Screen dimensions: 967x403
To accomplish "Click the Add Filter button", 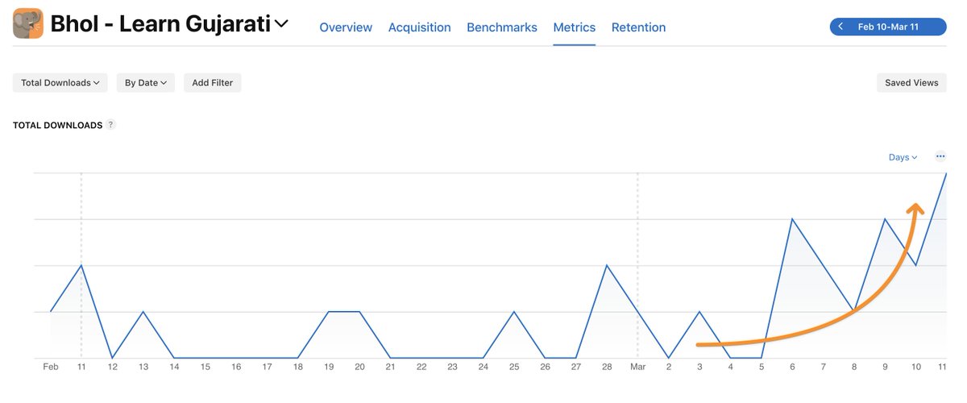I will (x=212, y=82).
